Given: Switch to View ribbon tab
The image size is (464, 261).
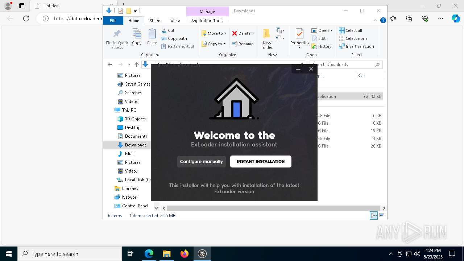Looking at the screenshot, I should [175, 21].
